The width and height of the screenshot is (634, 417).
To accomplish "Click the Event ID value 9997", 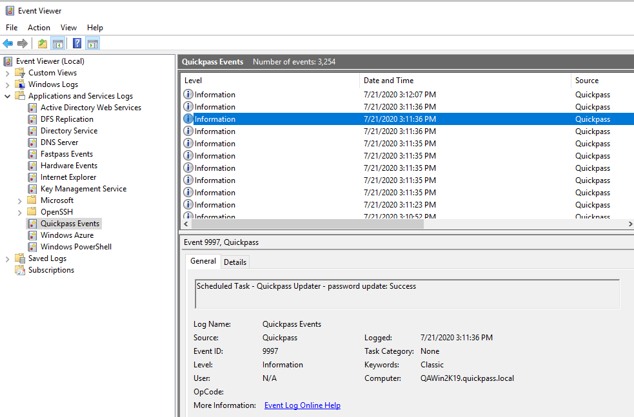I will [270, 351].
